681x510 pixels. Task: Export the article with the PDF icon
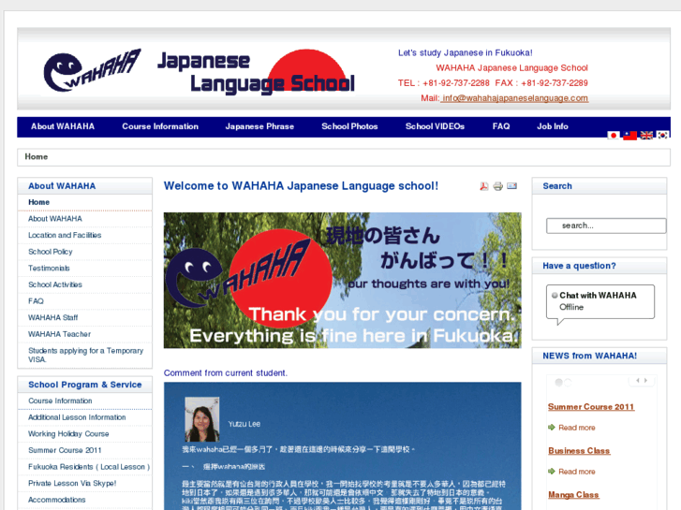tap(484, 186)
